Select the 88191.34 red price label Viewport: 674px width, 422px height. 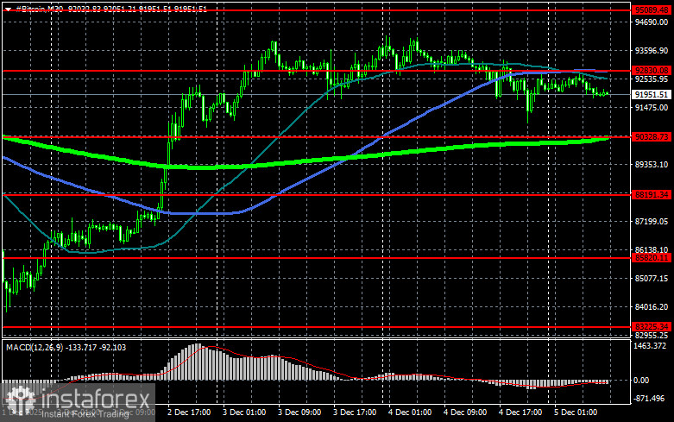point(652,195)
